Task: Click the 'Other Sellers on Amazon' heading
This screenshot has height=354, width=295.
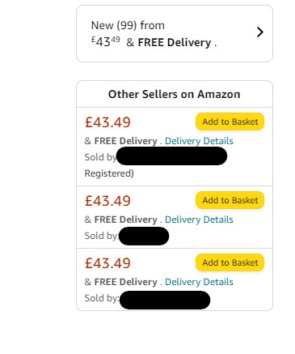Action: point(175,94)
